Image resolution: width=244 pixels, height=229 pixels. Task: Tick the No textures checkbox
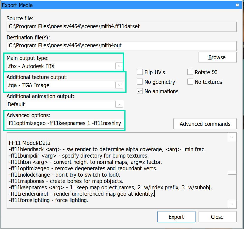190,82
